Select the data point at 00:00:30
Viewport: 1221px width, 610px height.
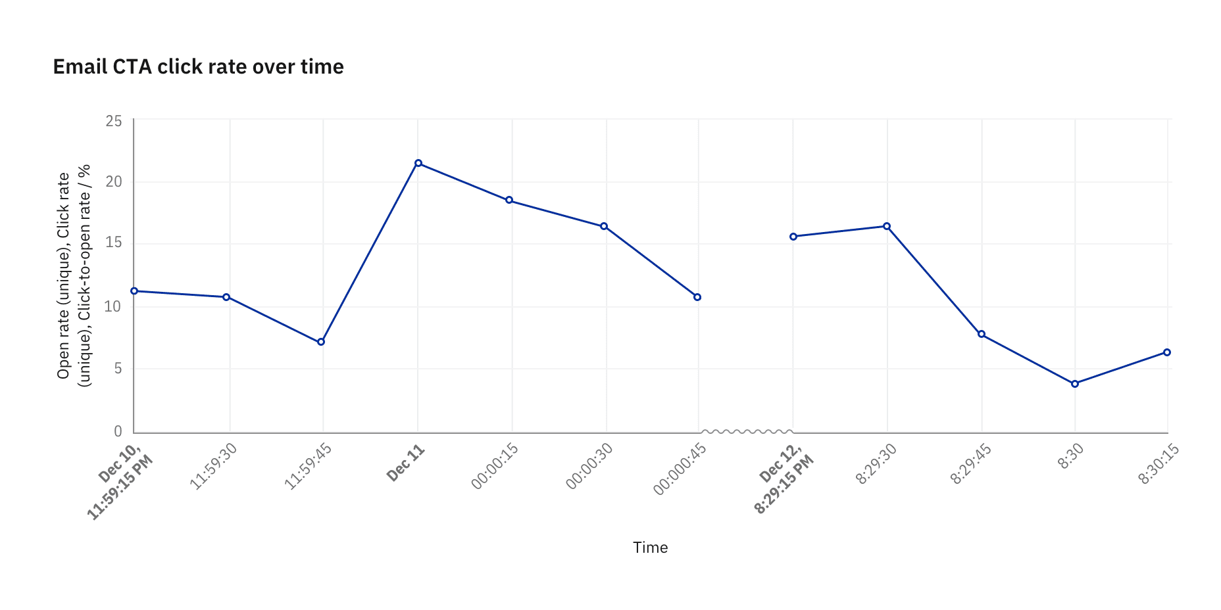[604, 226]
